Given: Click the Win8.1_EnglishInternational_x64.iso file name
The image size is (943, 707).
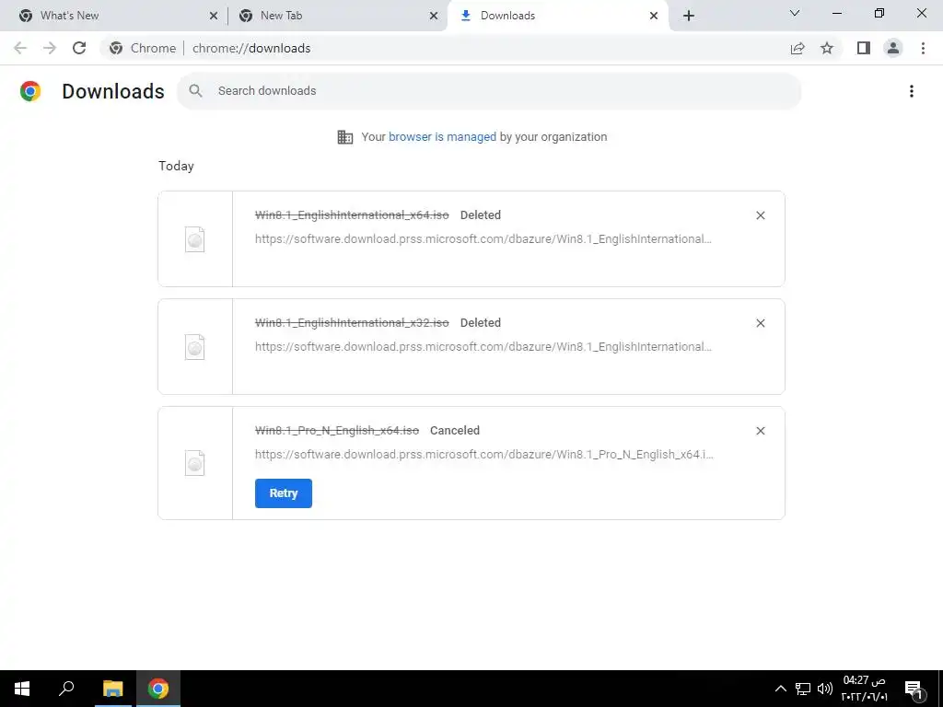Looking at the screenshot, I should click(352, 215).
